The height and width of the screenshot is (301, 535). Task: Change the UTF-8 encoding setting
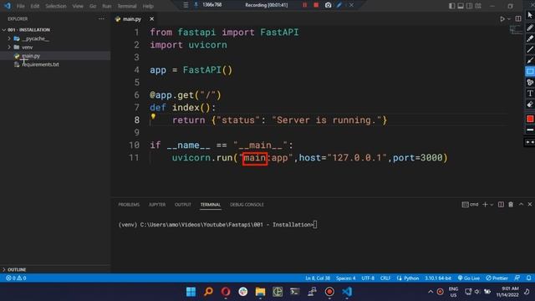368,278
